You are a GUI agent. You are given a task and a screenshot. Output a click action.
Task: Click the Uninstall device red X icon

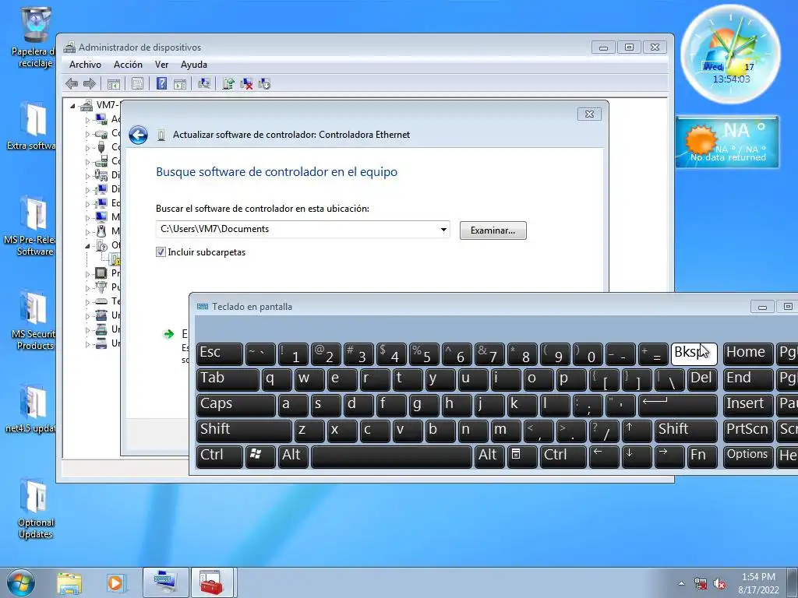(246, 84)
